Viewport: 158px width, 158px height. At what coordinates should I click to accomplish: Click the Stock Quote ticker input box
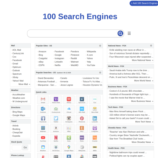pos(17,148)
